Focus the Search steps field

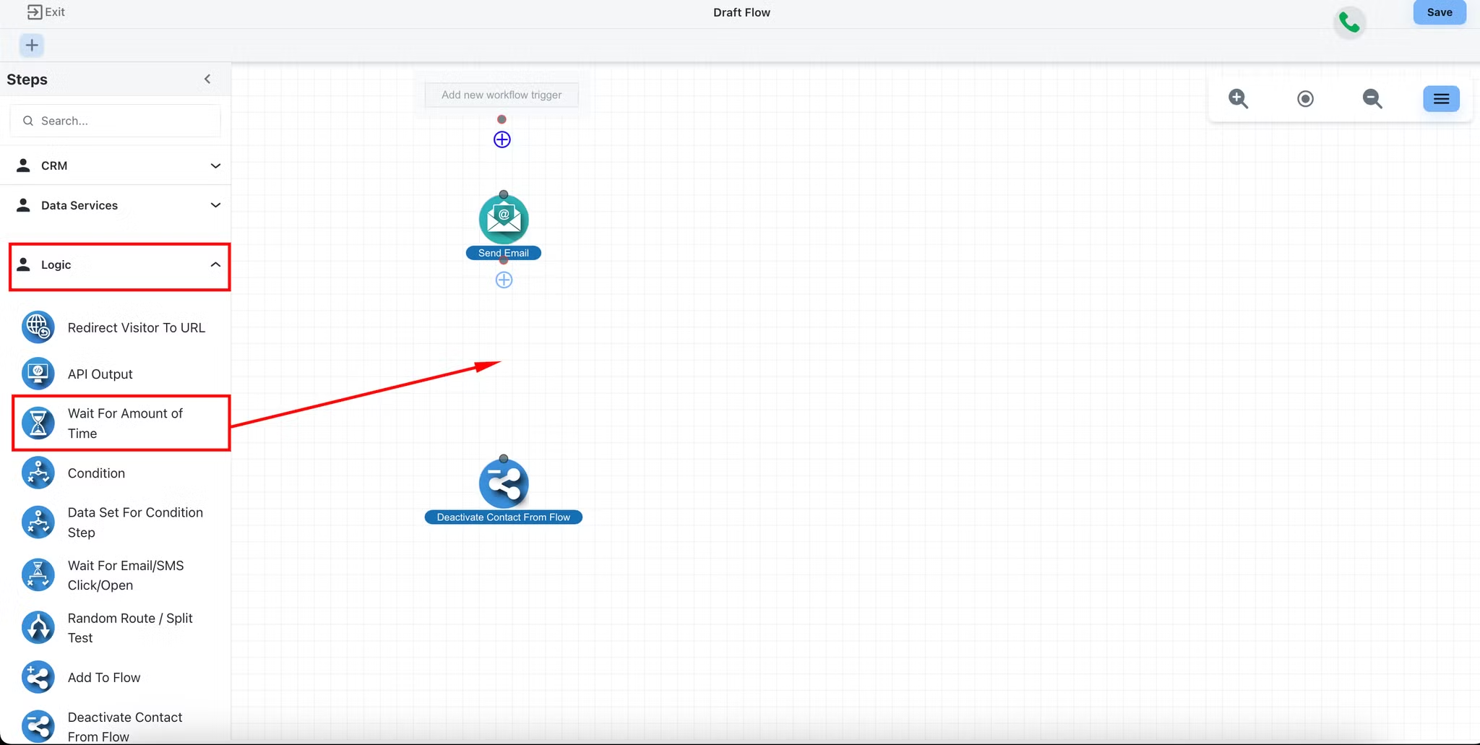click(115, 121)
